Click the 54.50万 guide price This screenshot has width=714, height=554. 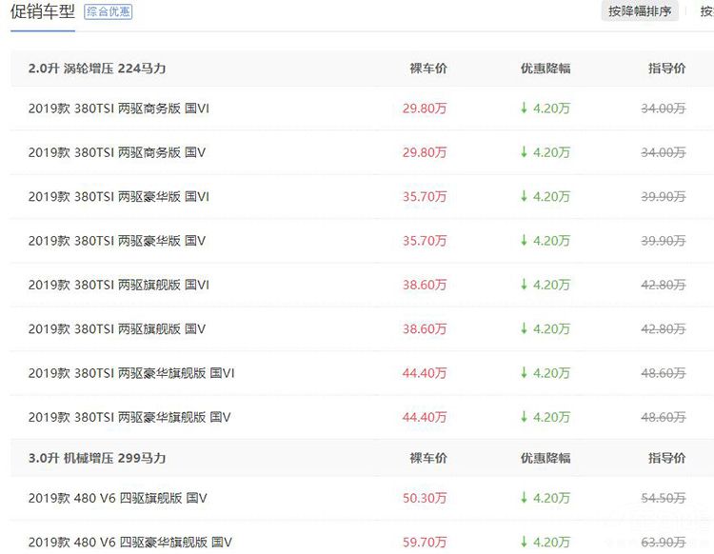[x=664, y=498]
